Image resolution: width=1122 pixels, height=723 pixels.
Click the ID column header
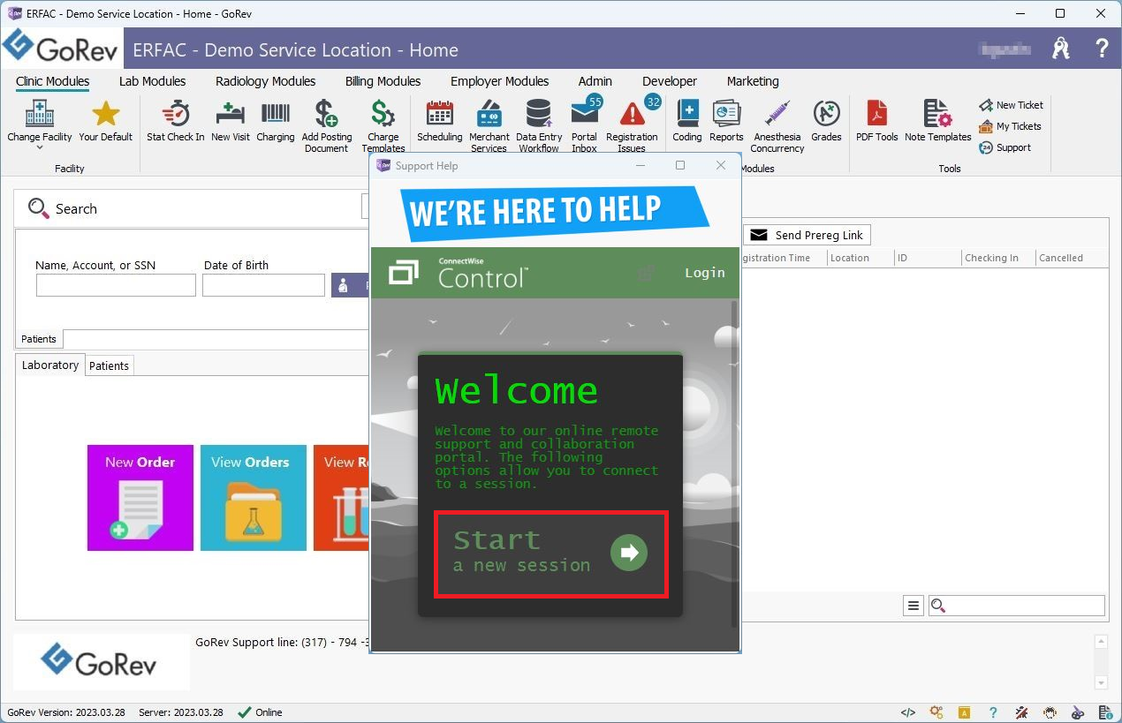(x=928, y=258)
